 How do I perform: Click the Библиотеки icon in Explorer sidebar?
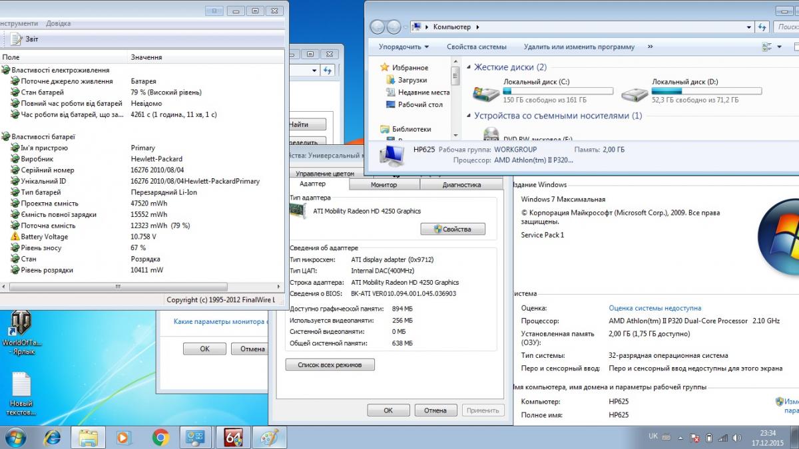tap(384, 129)
